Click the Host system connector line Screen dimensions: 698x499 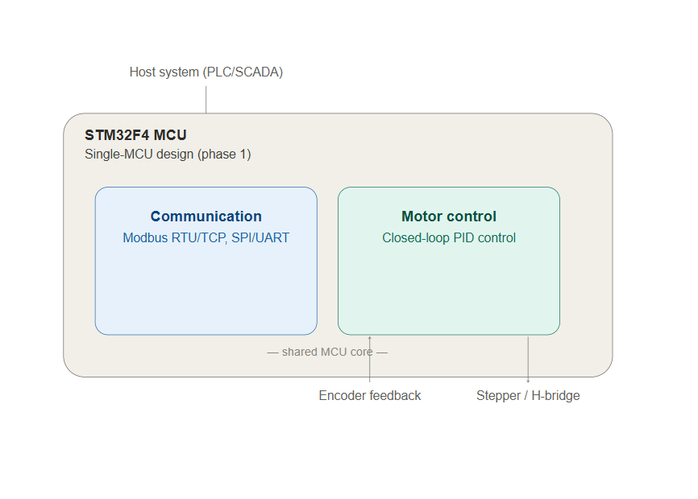point(206,100)
